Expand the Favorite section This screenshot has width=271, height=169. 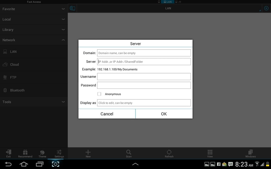[x=34, y=9]
